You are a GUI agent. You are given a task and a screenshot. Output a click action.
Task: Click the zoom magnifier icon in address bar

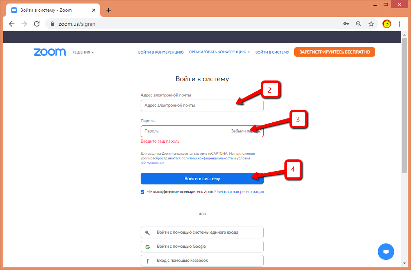tap(359, 24)
